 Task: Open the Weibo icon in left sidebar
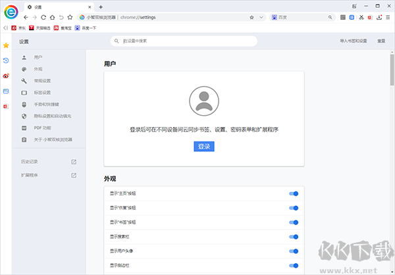(x=6, y=76)
